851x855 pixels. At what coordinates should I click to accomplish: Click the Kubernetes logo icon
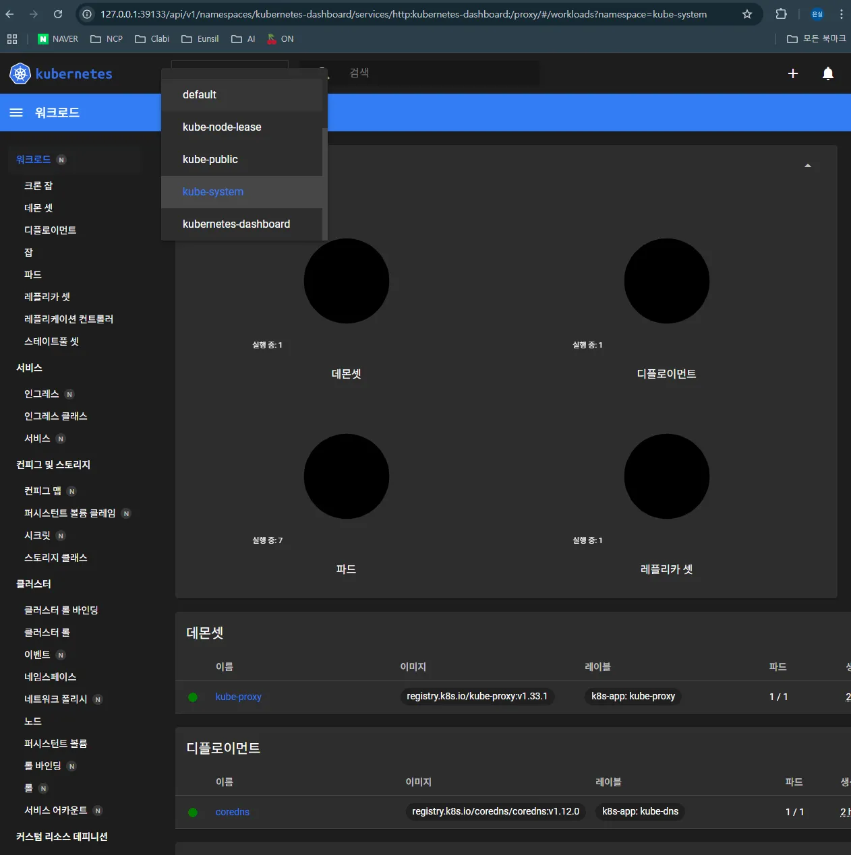pyautogui.click(x=20, y=73)
